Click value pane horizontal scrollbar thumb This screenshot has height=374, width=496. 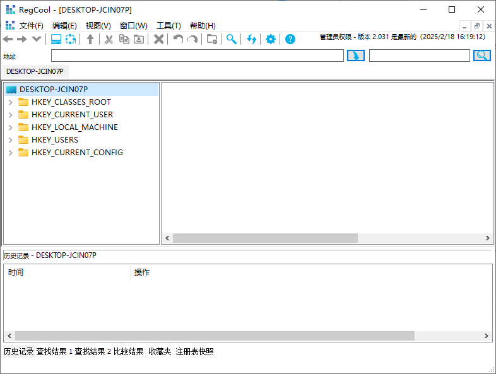click(265, 238)
